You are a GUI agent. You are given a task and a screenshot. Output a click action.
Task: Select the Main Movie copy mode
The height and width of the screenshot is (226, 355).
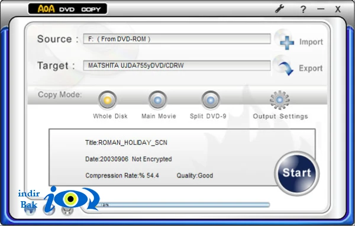click(x=158, y=100)
